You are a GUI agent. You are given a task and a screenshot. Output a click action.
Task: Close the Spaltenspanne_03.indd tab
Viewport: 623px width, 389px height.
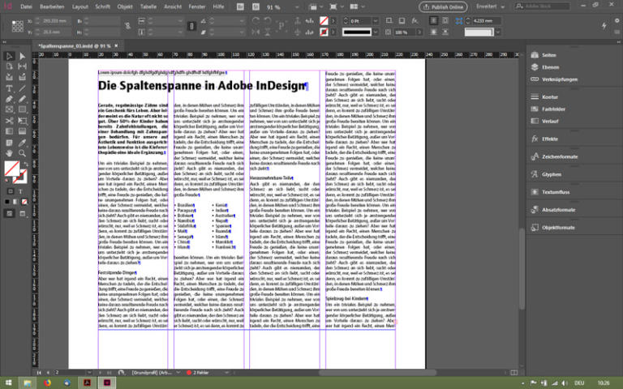point(117,46)
